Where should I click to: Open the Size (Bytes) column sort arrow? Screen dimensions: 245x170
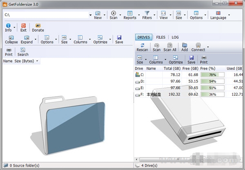(37, 61)
